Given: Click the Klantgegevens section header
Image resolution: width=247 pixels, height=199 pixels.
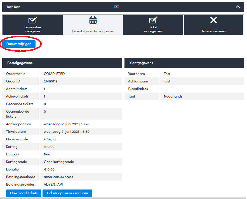Looking at the screenshot, I should 141,63.
